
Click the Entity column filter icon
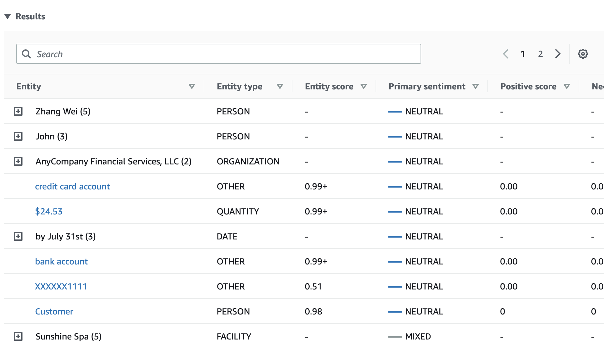click(x=192, y=86)
